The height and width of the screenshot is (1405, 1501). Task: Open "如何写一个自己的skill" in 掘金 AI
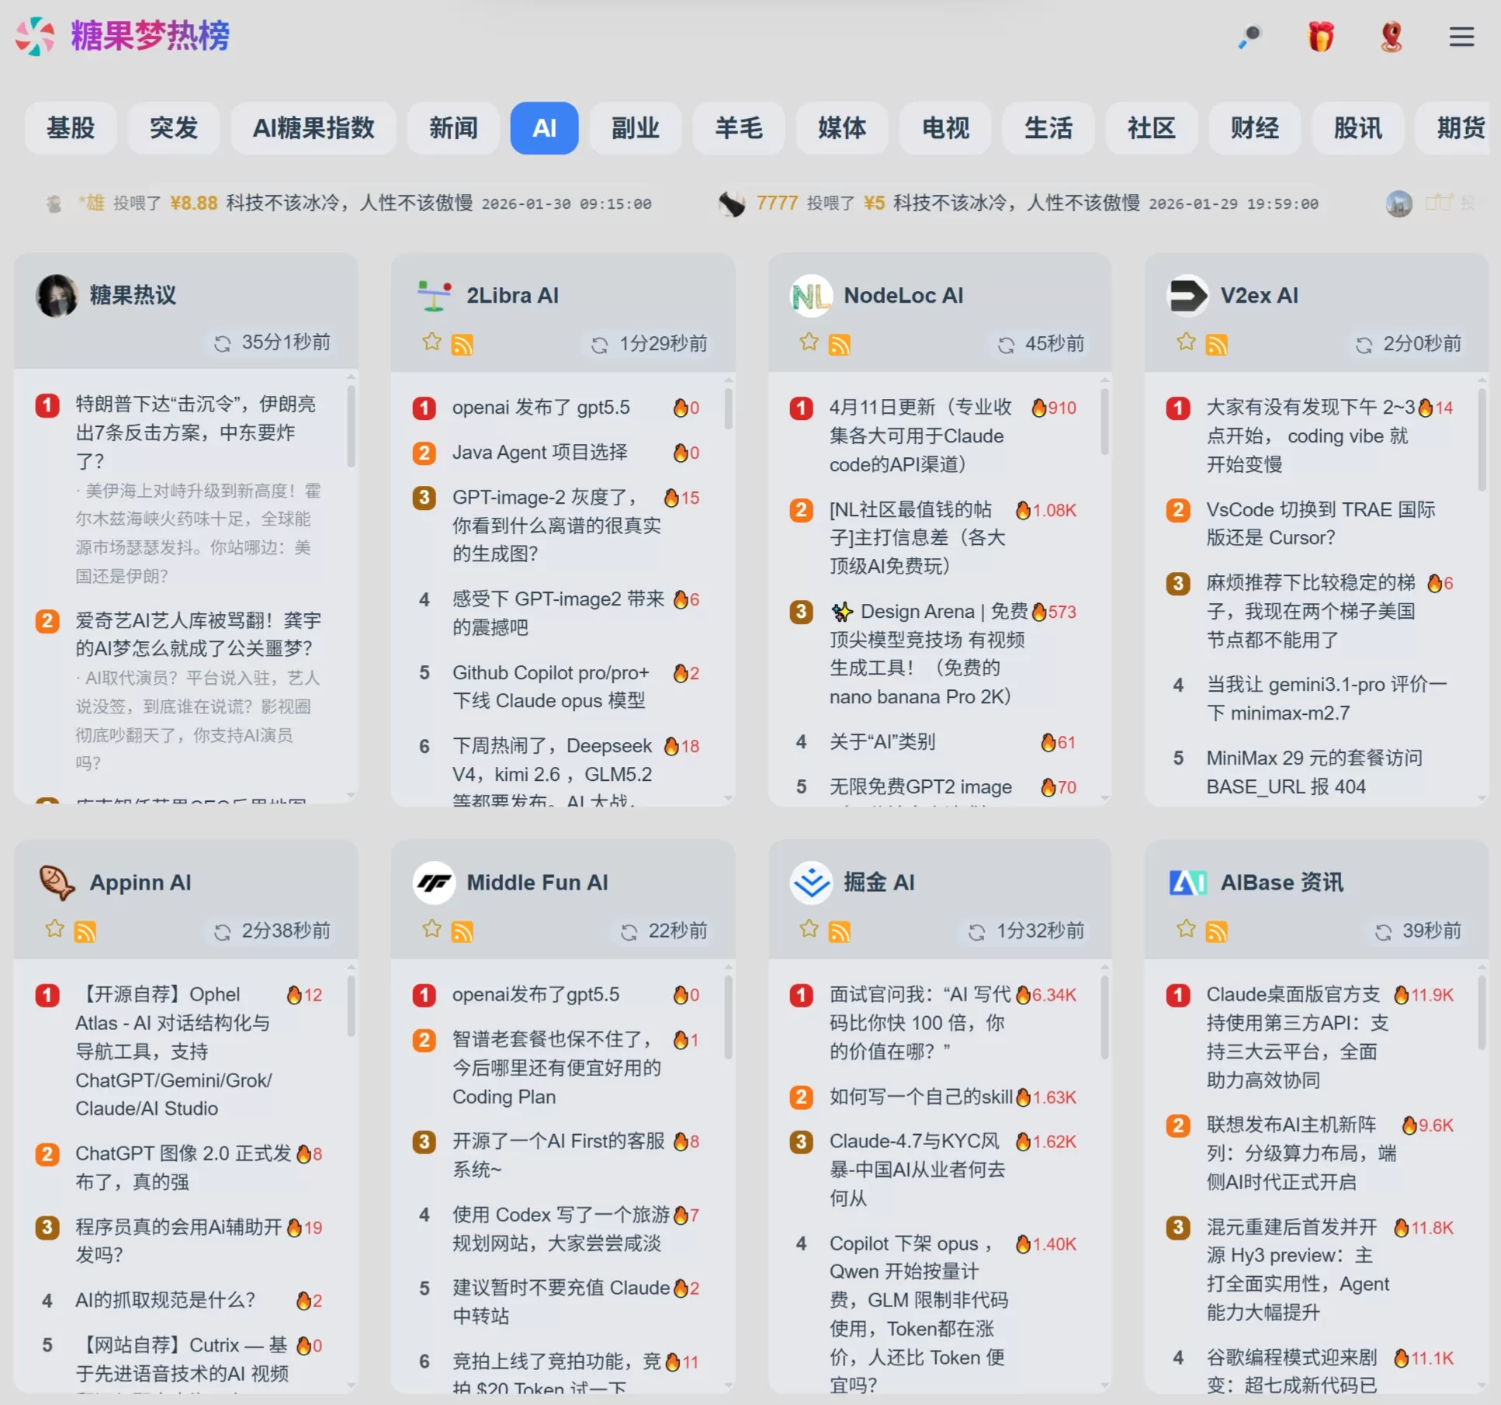(921, 1097)
